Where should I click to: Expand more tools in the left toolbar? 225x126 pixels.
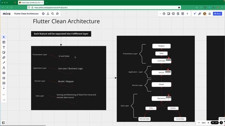[x=4, y=88]
